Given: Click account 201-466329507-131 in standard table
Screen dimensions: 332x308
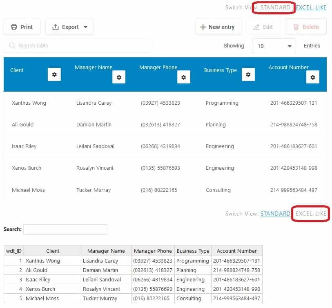Looking at the screenshot, I should point(294,103).
